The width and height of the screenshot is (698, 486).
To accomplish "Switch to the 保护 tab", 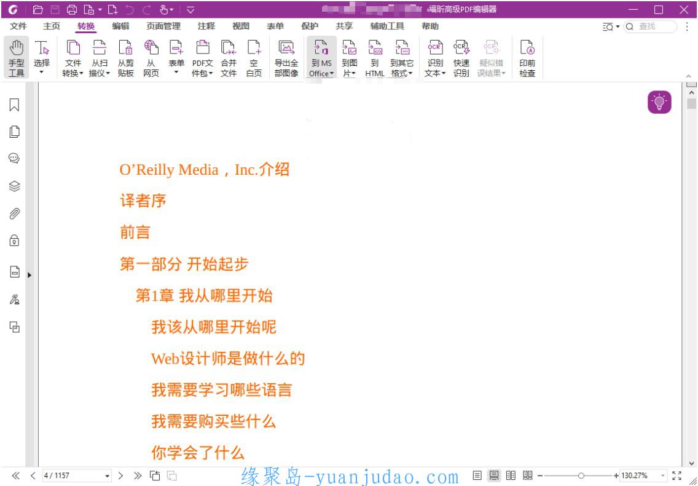I will click(310, 26).
